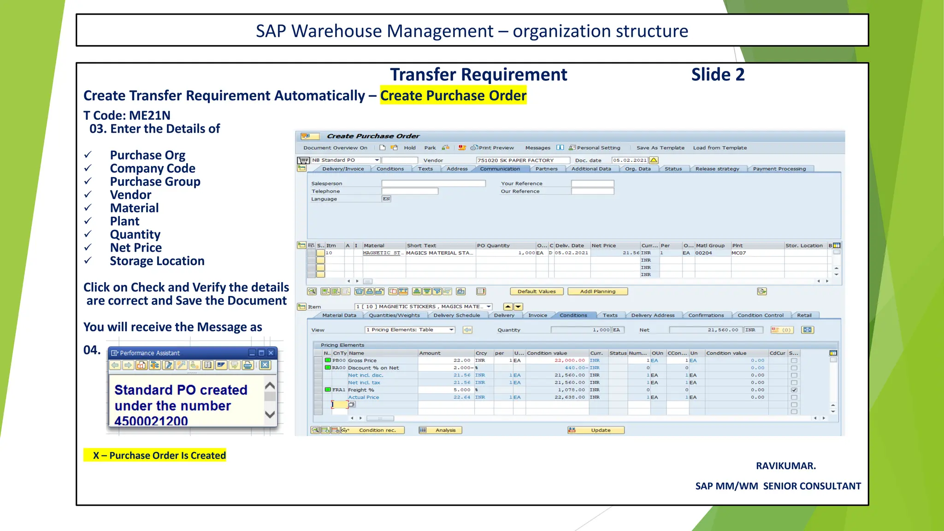Toggle statistical checkbox for Net incl. tax row

pos(794,383)
